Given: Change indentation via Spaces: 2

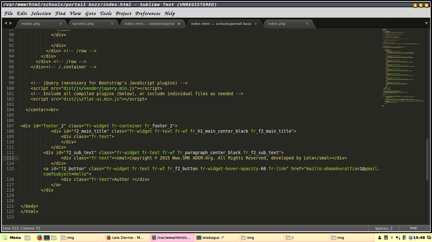Looking at the screenshot, I should (384, 228).
